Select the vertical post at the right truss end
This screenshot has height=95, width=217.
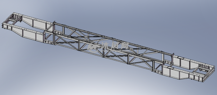pyautogui.click(x=153, y=66)
